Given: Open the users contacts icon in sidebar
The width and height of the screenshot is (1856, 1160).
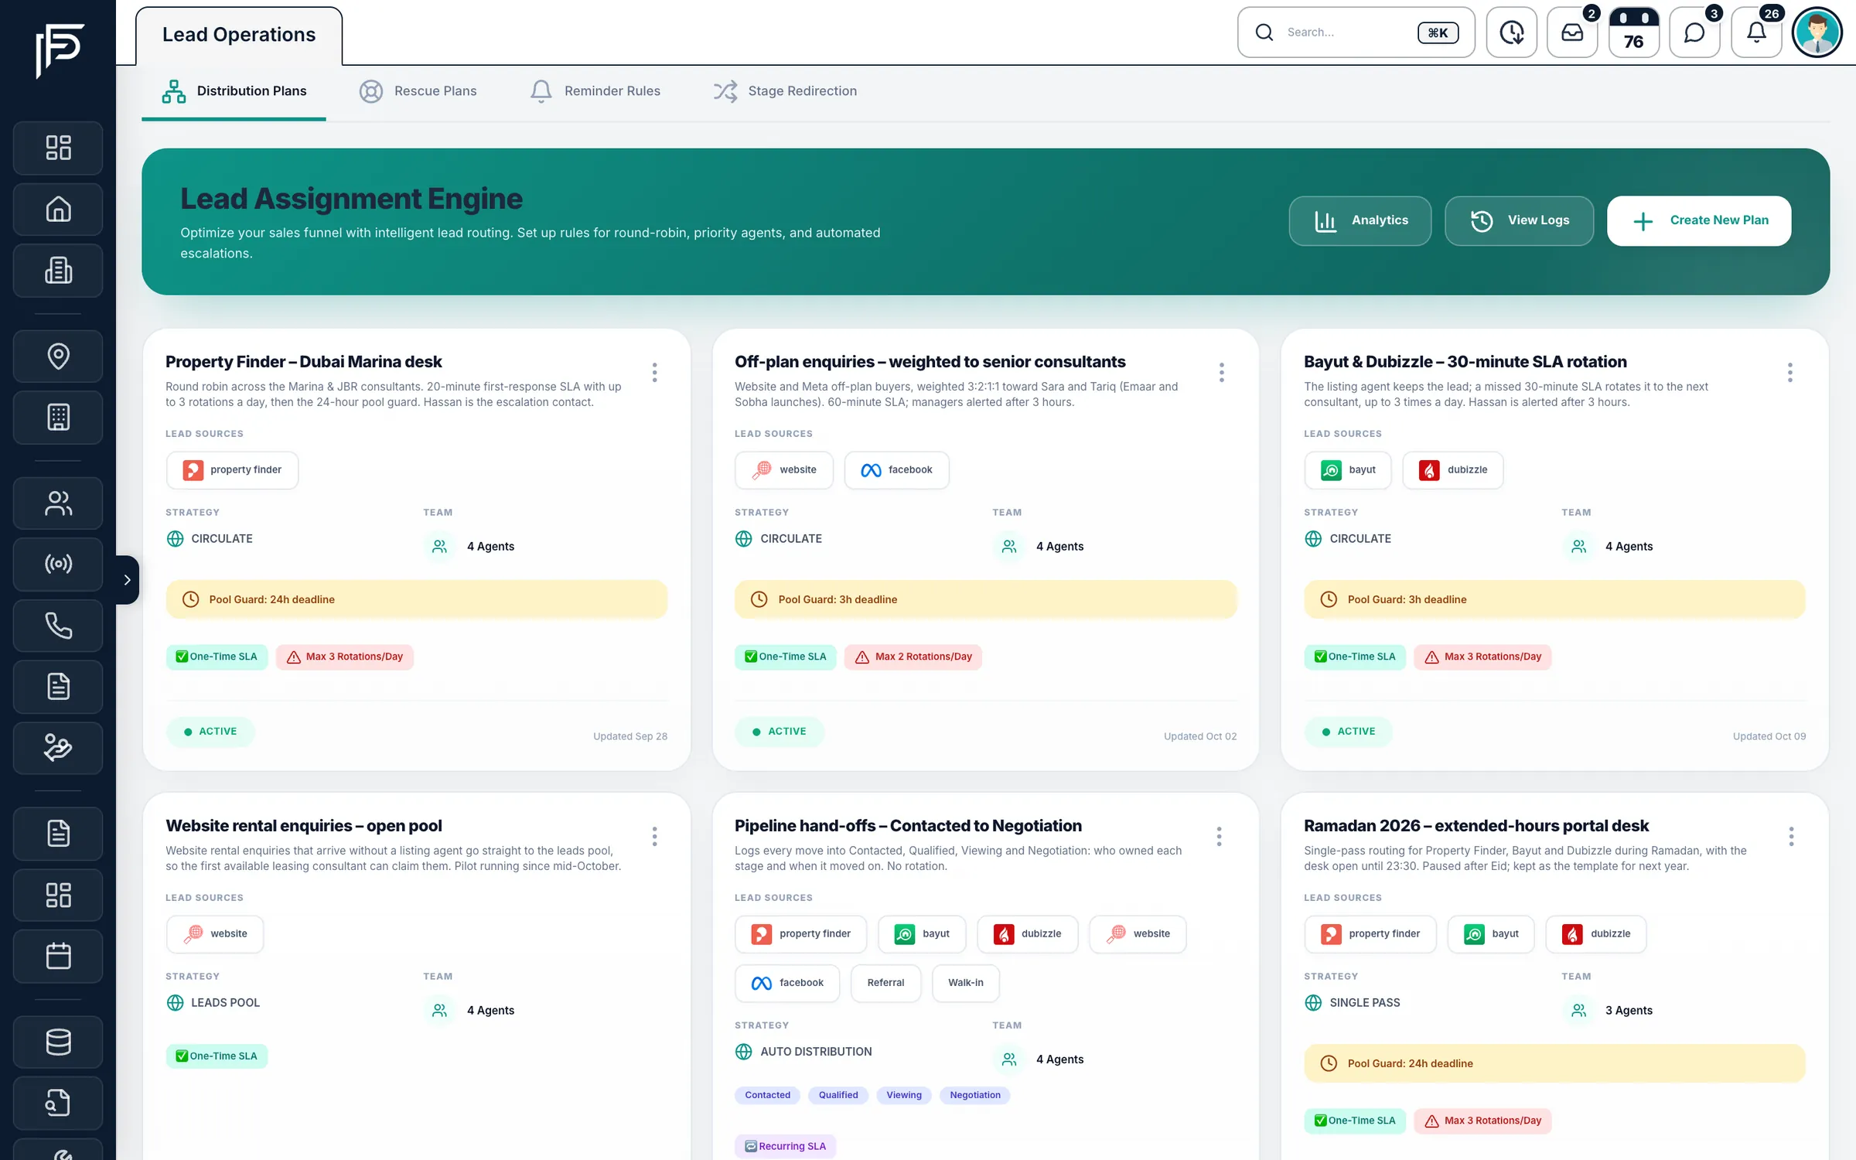Looking at the screenshot, I should click(58, 503).
